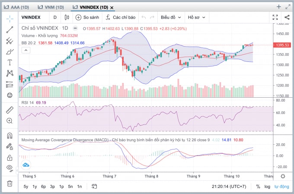This screenshot has height=194, width=294.
Task: Set the range to 5n
Action: pyautogui.click(x=70, y=187)
